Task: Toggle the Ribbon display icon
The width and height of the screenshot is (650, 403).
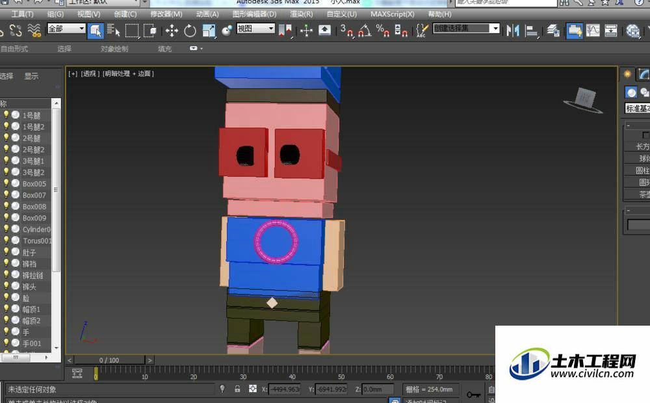Action: [575, 31]
